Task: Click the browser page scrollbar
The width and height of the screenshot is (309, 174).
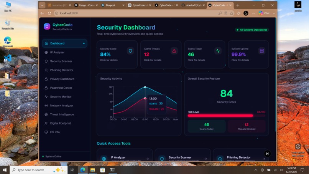Action: click(x=276, y=75)
